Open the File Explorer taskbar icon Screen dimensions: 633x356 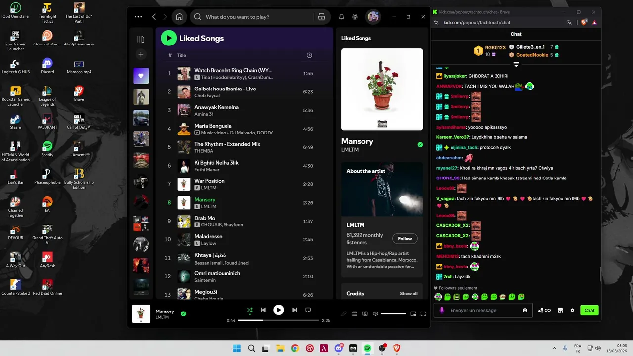click(280, 348)
